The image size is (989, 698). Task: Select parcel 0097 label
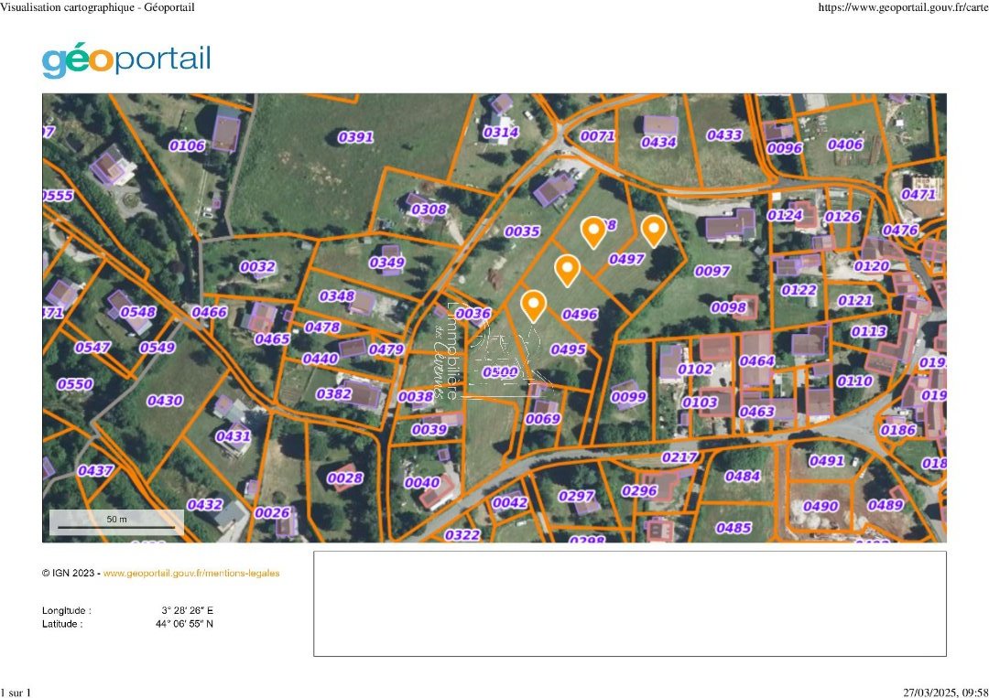click(x=712, y=271)
